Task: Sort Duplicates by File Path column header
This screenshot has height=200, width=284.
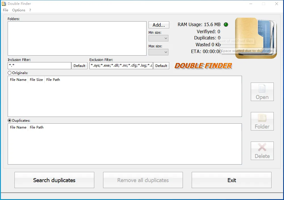Action: tap(37, 127)
